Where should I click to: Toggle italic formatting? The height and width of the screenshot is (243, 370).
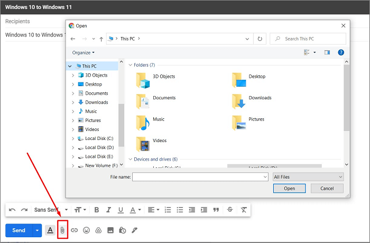109,210
